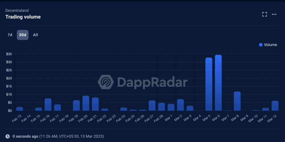Image resolution: width=285 pixels, height=142 pixels.
Task: Select the Mar 5 volume bar
Action: pyautogui.click(x=209, y=84)
